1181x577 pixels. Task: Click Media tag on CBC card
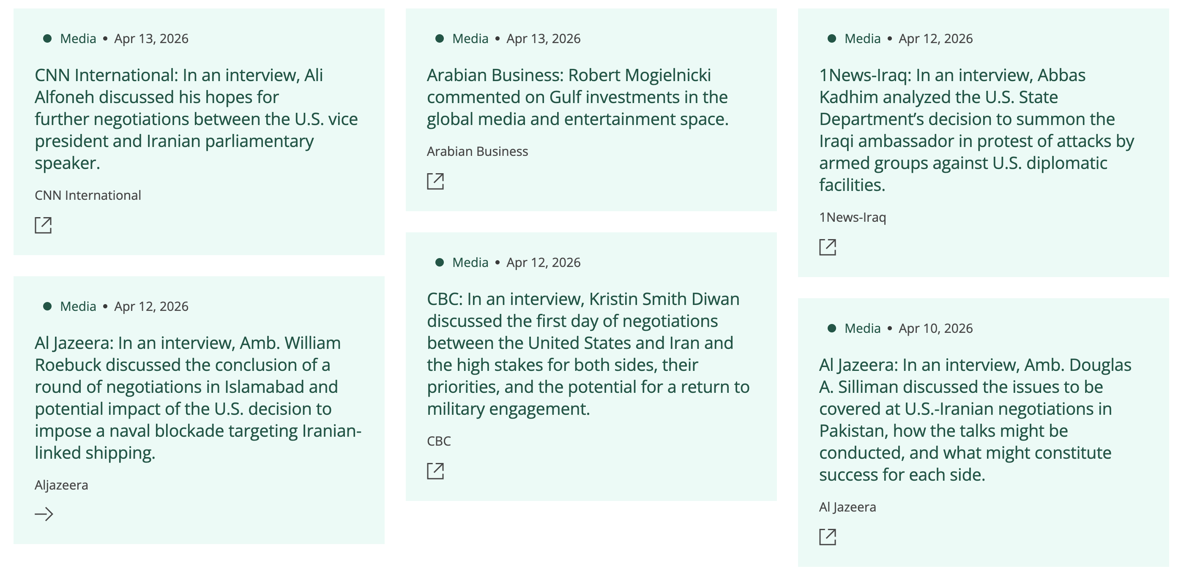(470, 262)
